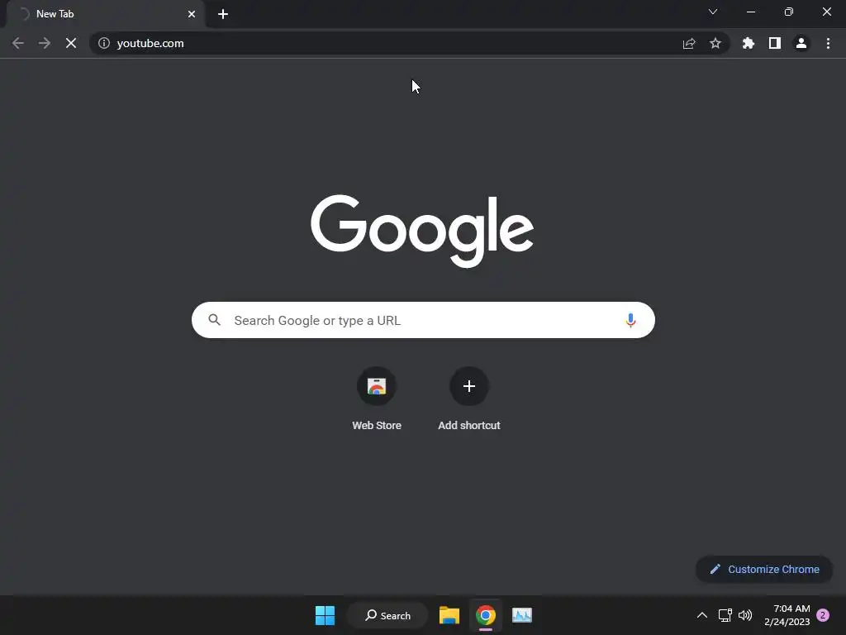Viewport: 846px width, 635px height.
Task: Click the Add shortcut plus icon
Action: (x=469, y=386)
